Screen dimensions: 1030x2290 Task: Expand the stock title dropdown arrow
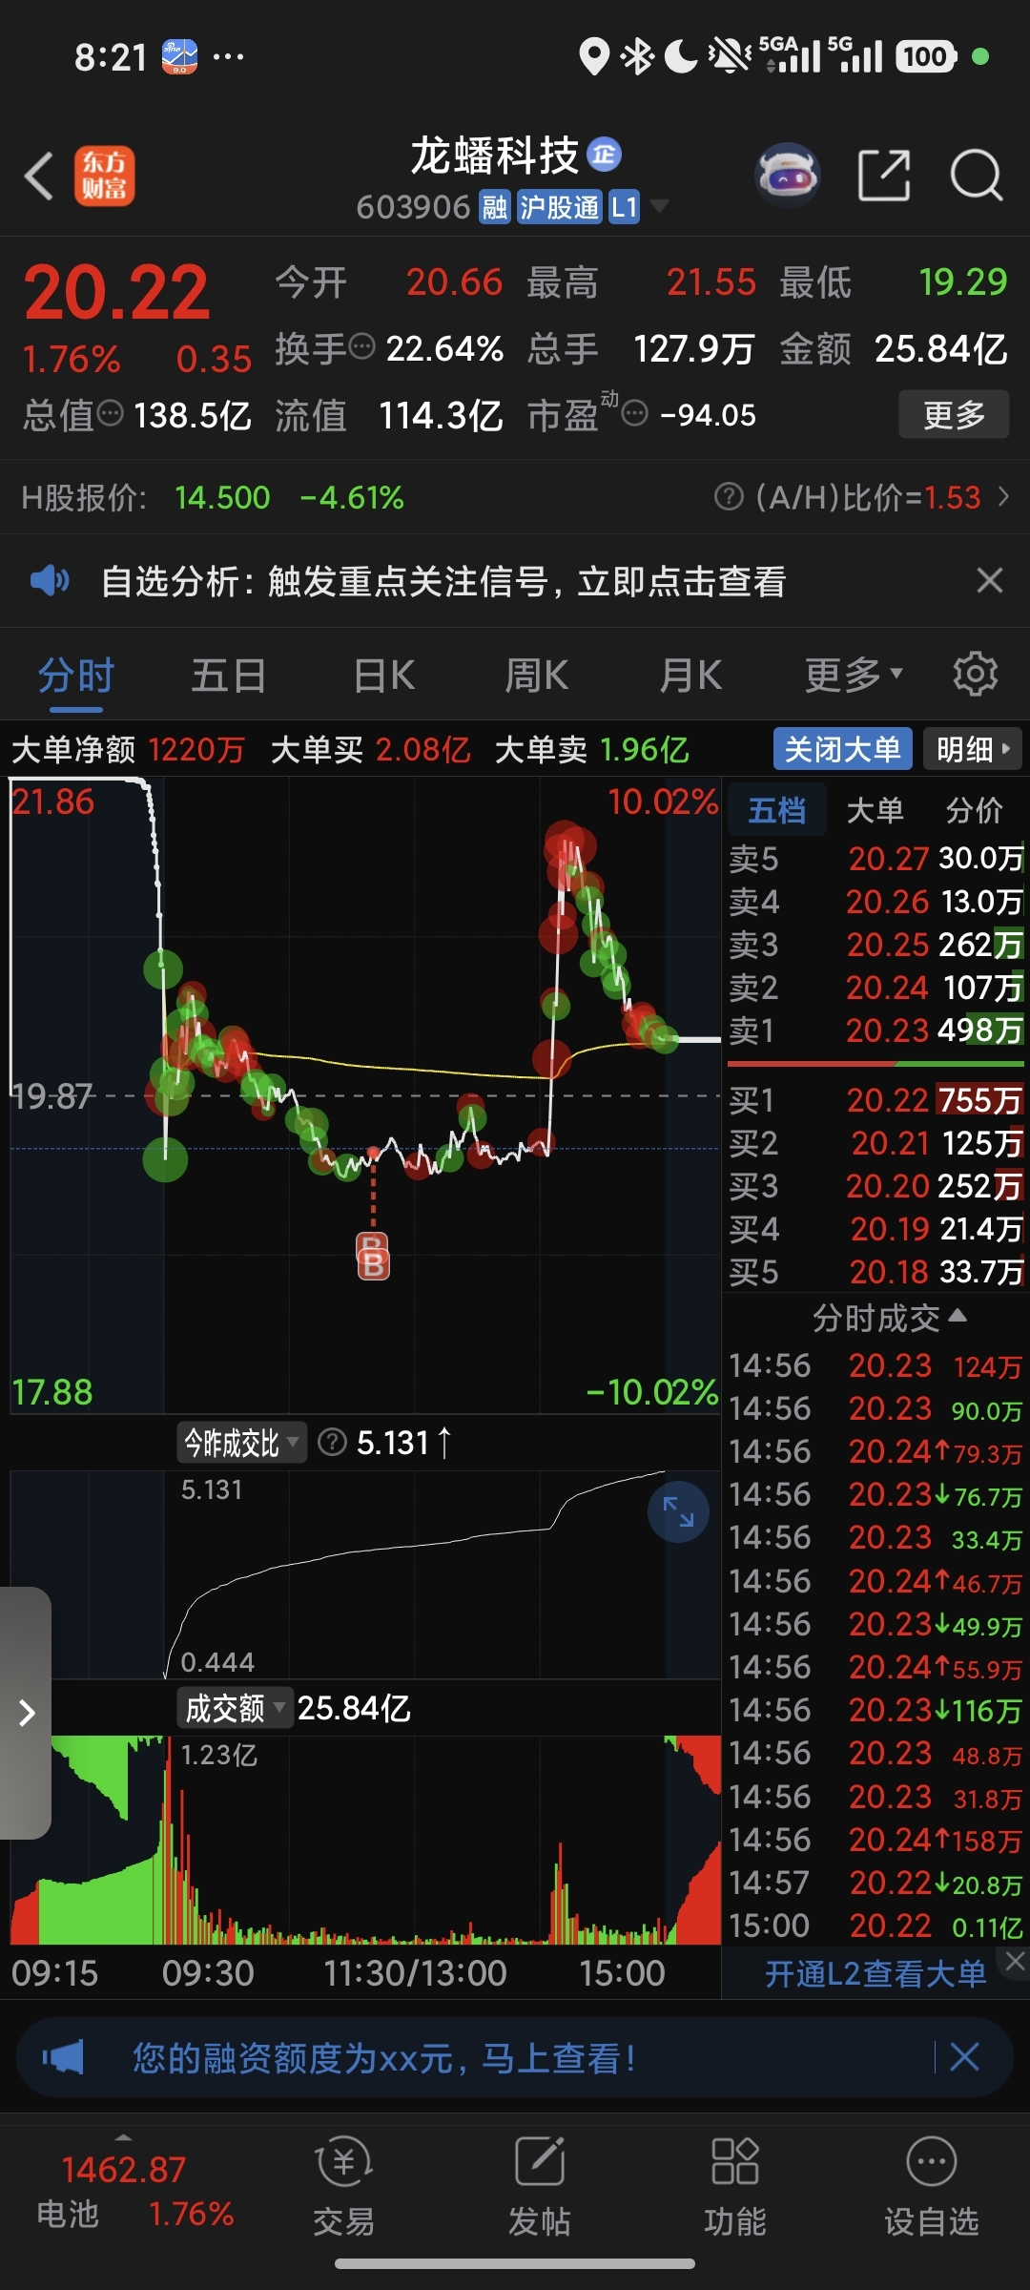tap(659, 207)
